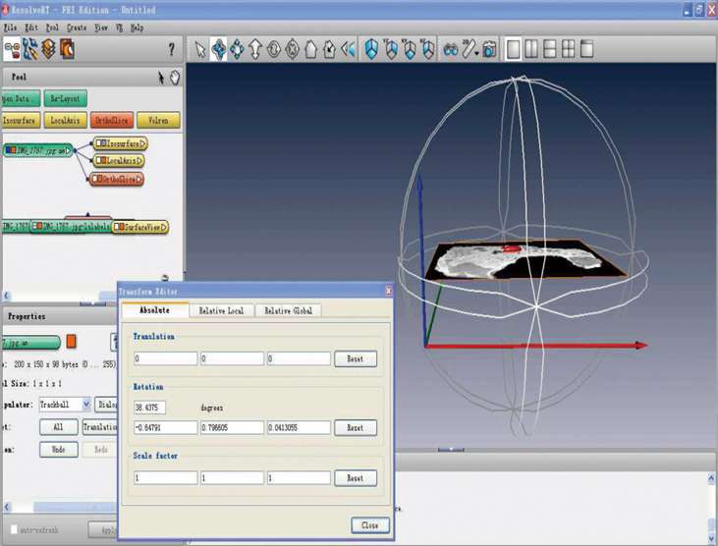Screen dimensions: 718x546
Task: Activate the trackball rotate tool
Action: tap(219, 49)
